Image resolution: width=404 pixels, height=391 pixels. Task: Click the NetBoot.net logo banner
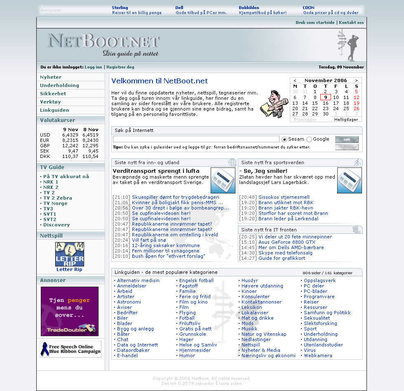(x=103, y=45)
